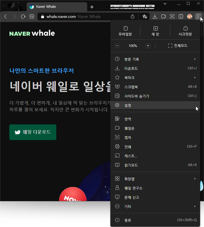Click 캐스트... cast menu item

(155, 156)
